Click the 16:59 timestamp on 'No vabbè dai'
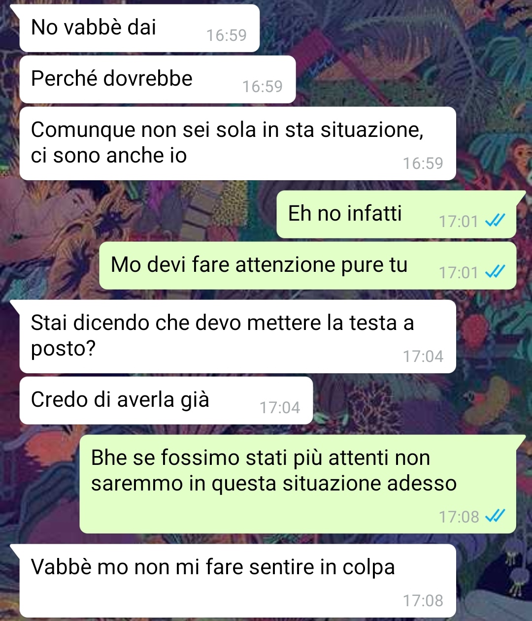The height and width of the screenshot is (621, 532). [x=227, y=35]
